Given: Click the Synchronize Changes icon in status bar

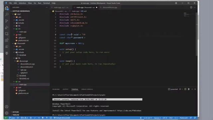Looking at the screenshot, I should [18, 118].
